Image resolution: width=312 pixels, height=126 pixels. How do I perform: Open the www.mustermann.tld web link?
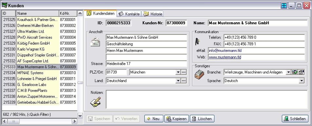coord(225,57)
